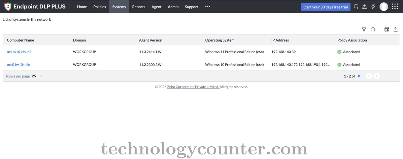Open the Support menu
Viewport: 403px width, 159px height.
[192, 7]
